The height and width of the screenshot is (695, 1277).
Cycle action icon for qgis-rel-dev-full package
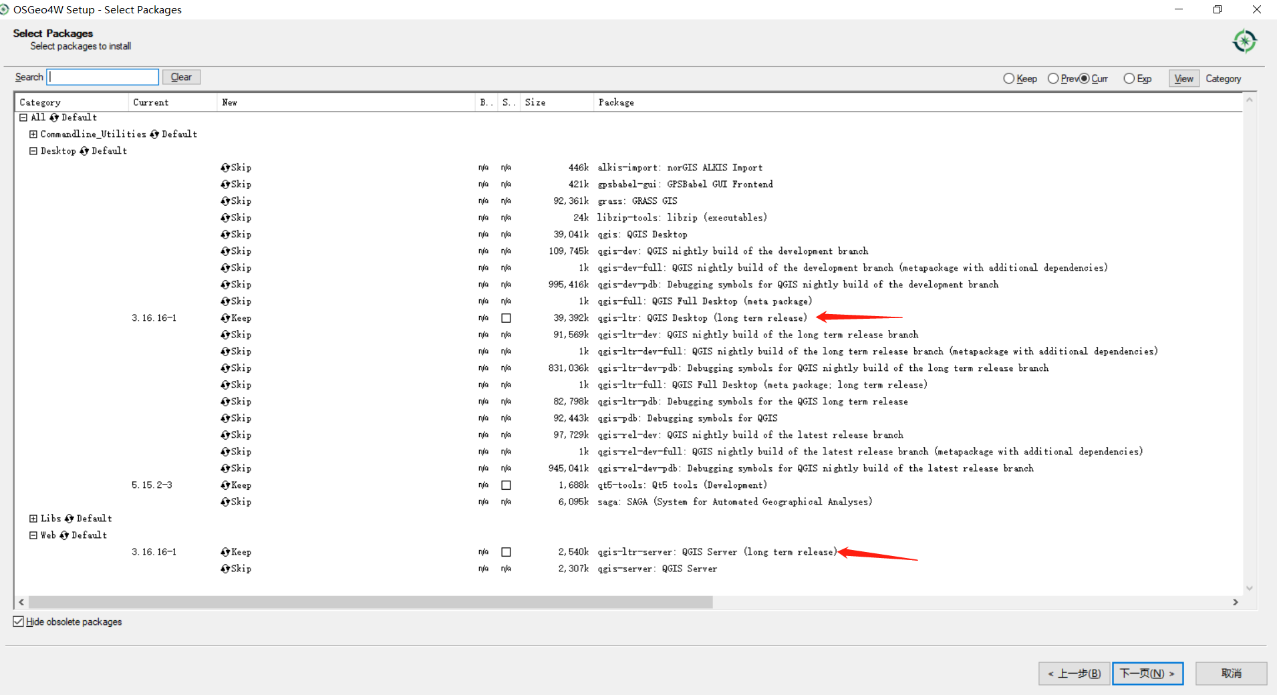coord(225,452)
